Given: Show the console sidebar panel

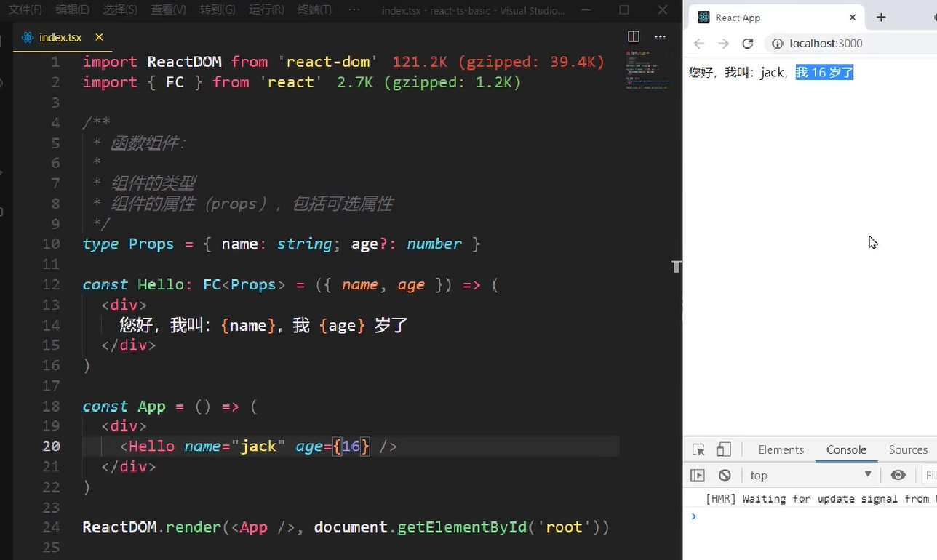Looking at the screenshot, I should (698, 476).
